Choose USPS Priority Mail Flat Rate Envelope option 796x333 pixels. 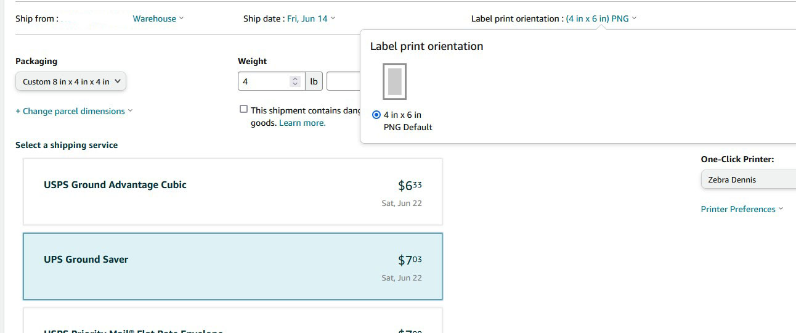[233, 321]
